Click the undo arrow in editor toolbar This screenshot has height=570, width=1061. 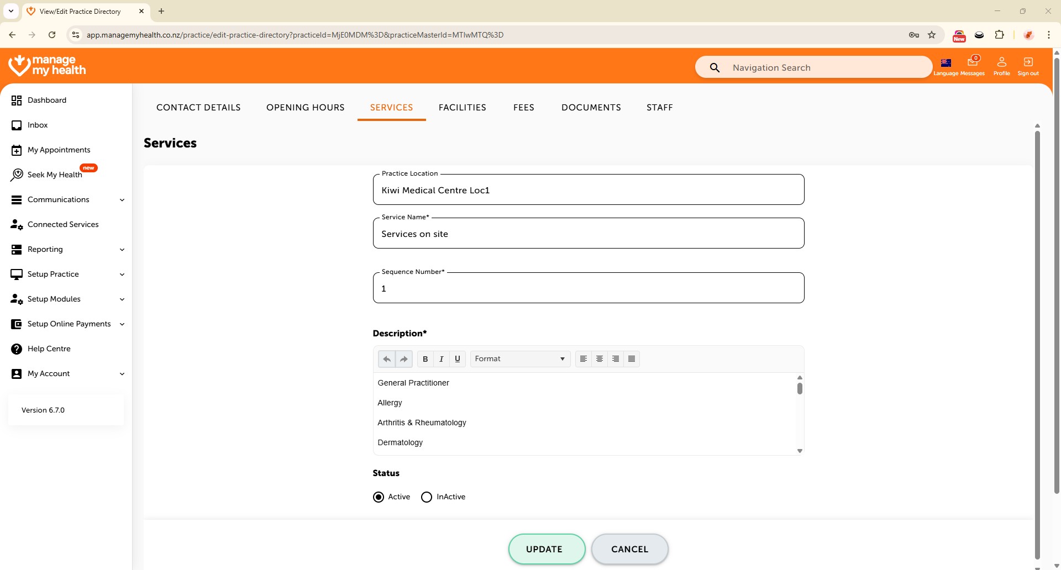387,359
